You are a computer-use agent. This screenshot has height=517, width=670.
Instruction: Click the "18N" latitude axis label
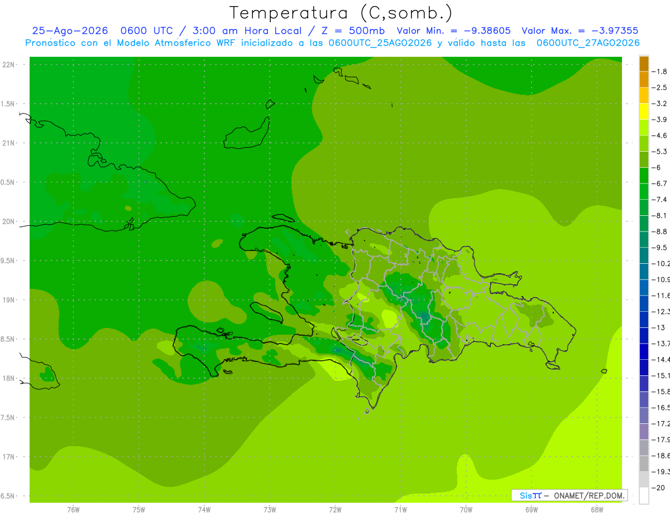(9, 378)
